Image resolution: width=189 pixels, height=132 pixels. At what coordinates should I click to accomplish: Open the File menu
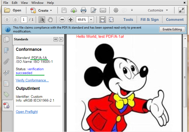tap(6, 3)
